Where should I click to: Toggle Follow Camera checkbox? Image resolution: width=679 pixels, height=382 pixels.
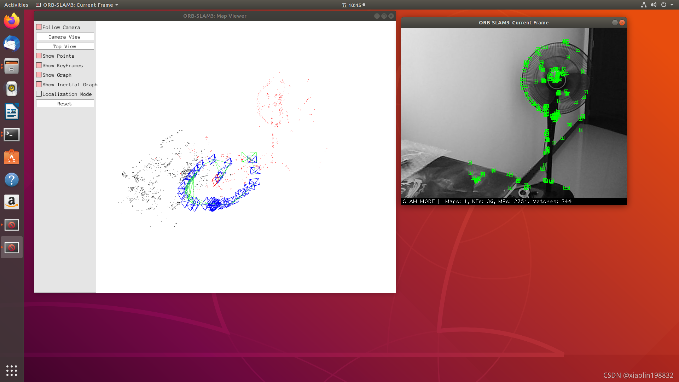pyautogui.click(x=39, y=27)
